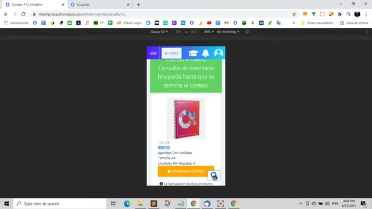372x209 pixels.
Task: Open the cPanel Login bookmark
Action: (129, 23)
